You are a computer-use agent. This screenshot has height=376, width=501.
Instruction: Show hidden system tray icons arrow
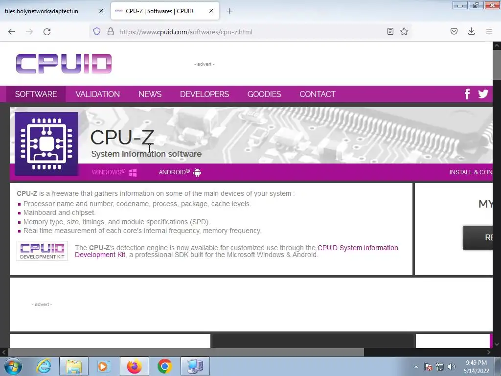pos(416,367)
